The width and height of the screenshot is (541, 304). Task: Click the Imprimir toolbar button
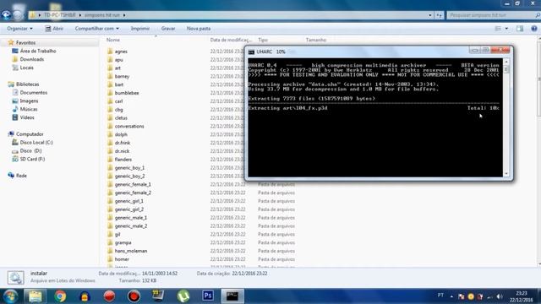coord(140,29)
